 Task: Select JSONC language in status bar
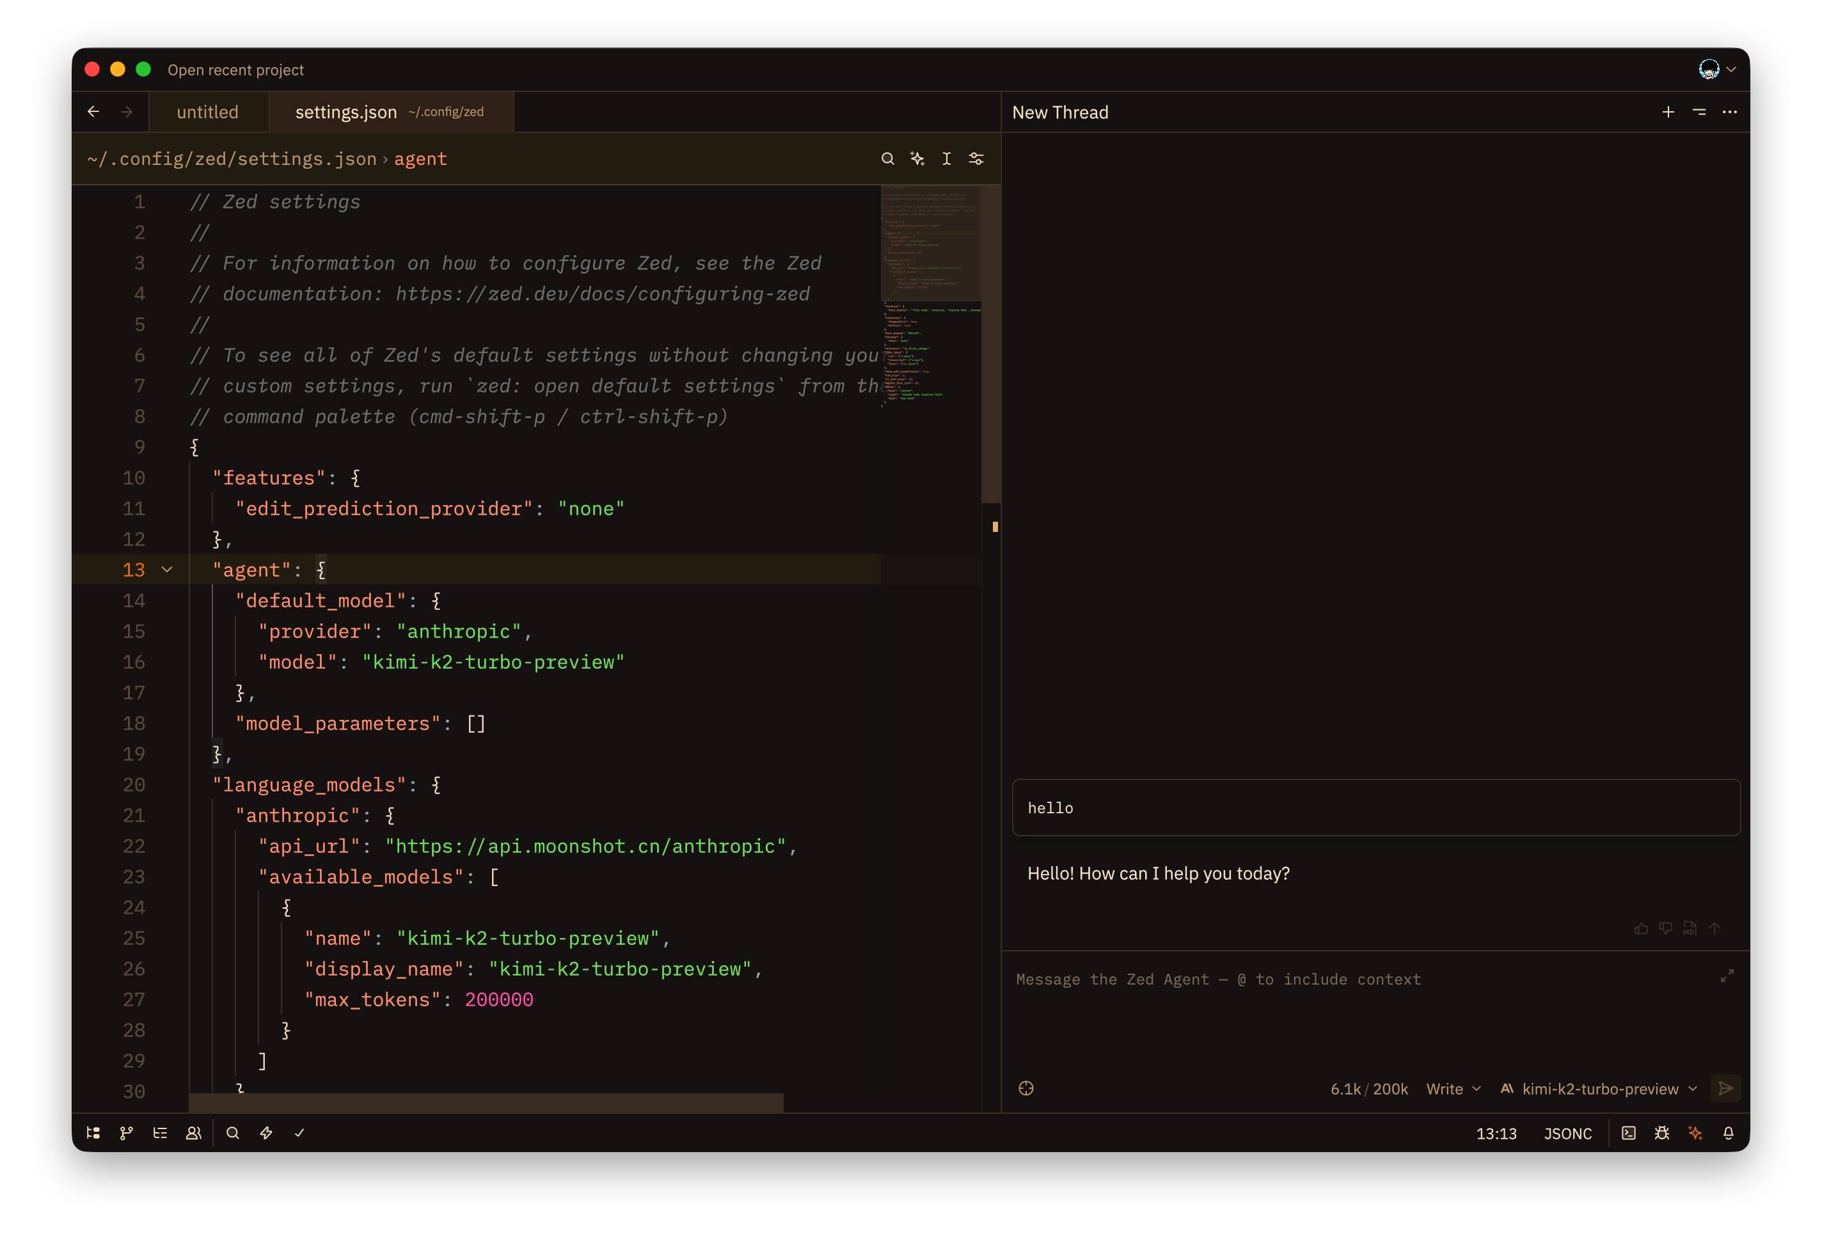point(1567,1134)
